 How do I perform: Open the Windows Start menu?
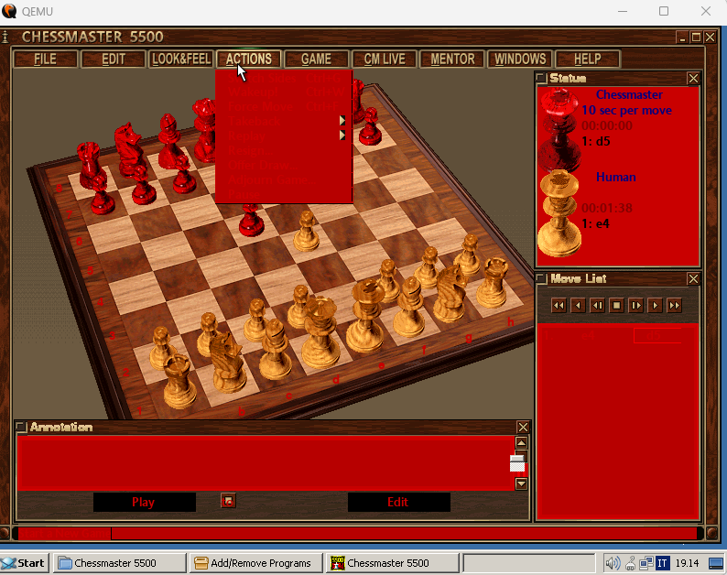click(24, 563)
